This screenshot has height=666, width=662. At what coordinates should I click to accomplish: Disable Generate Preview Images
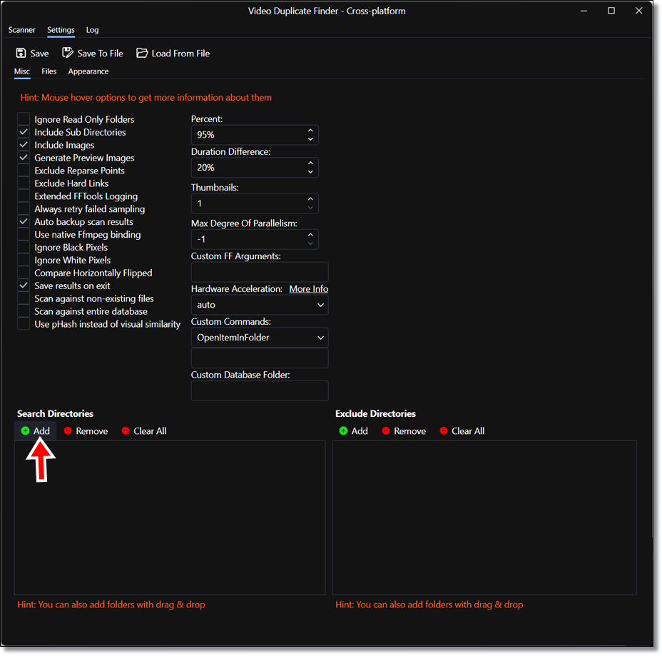tap(24, 158)
